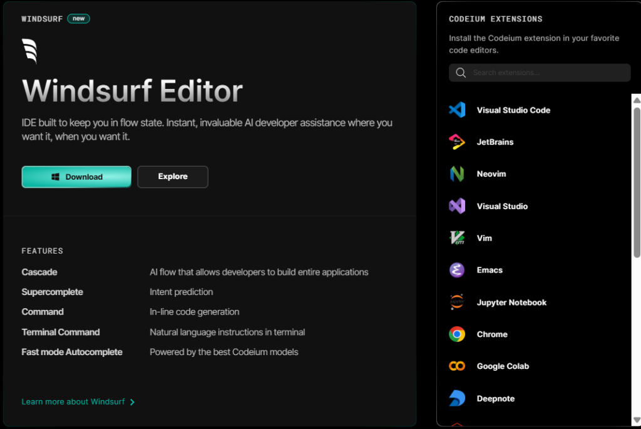Focus the Search extensions input field
641x429 pixels.
coord(540,73)
